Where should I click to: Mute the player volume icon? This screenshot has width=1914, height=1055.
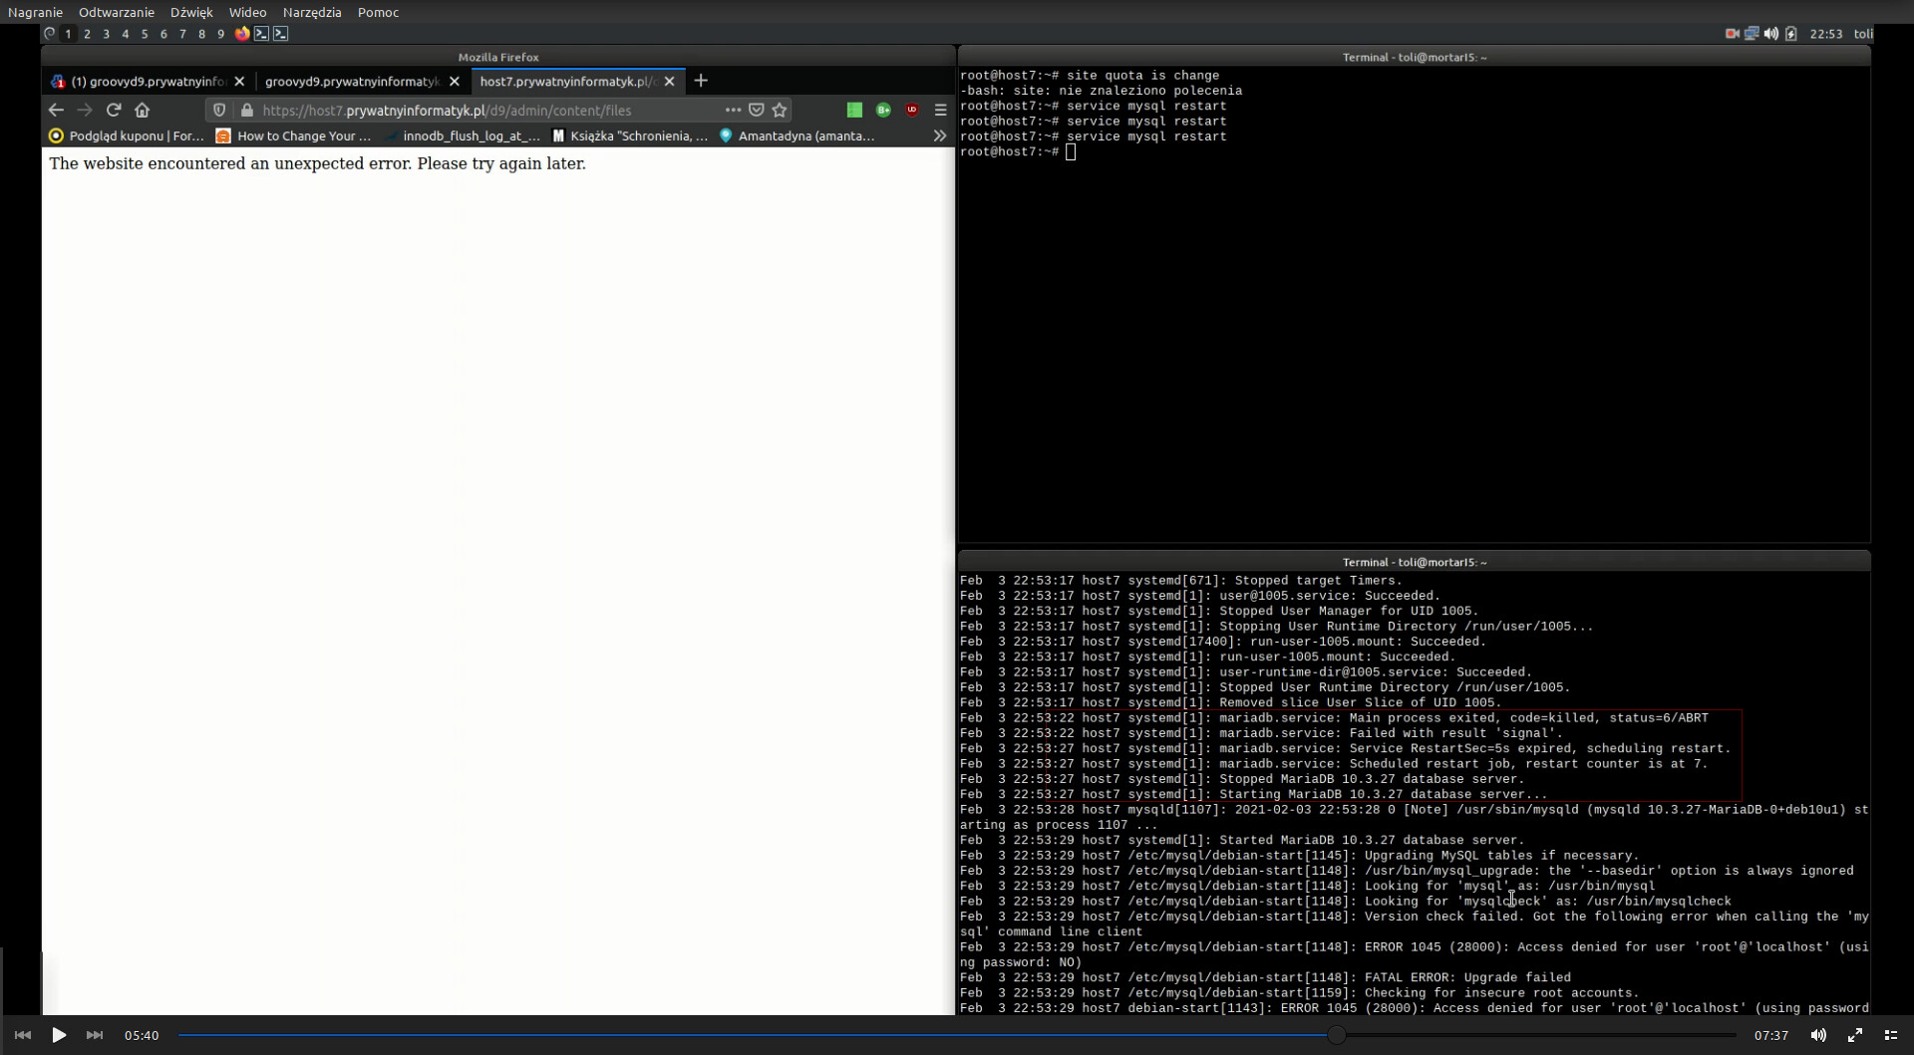[x=1818, y=1035]
